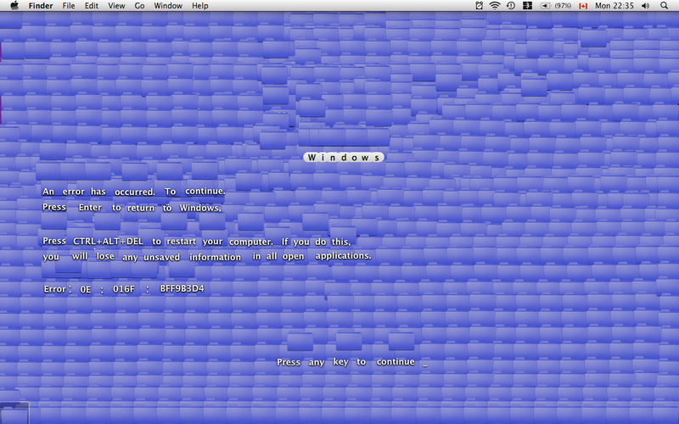
Task: Open the Go menu
Action: tap(139, 6)
